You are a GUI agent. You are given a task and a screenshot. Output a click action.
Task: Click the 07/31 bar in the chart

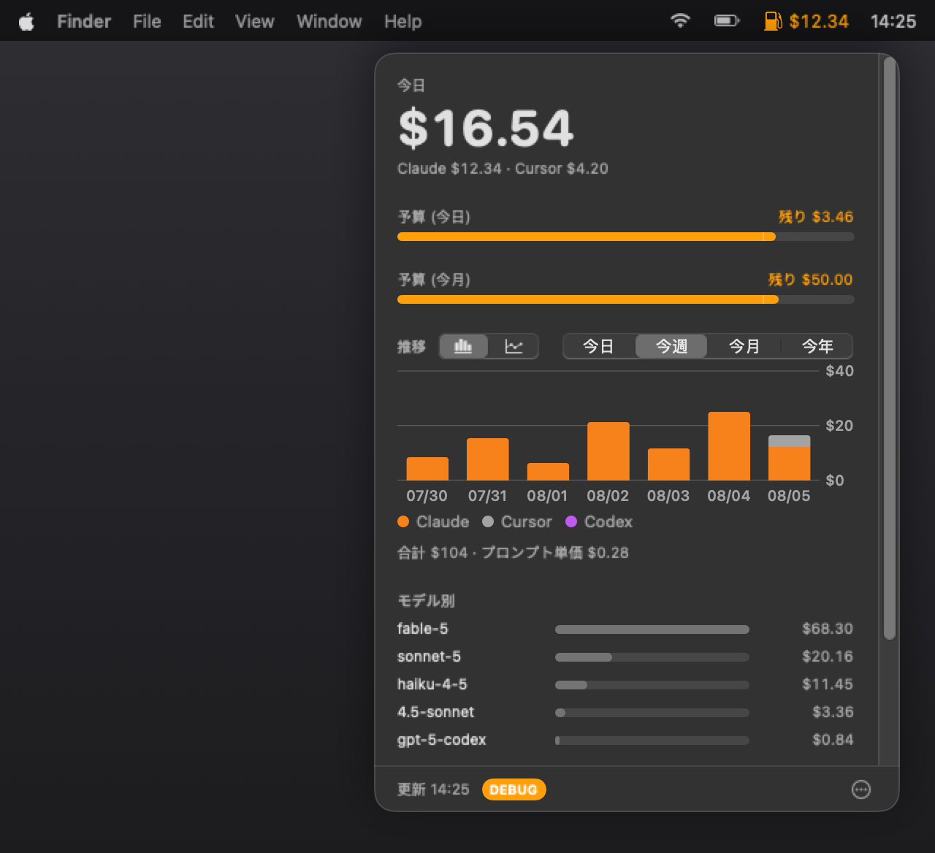[x=487, y=459]
